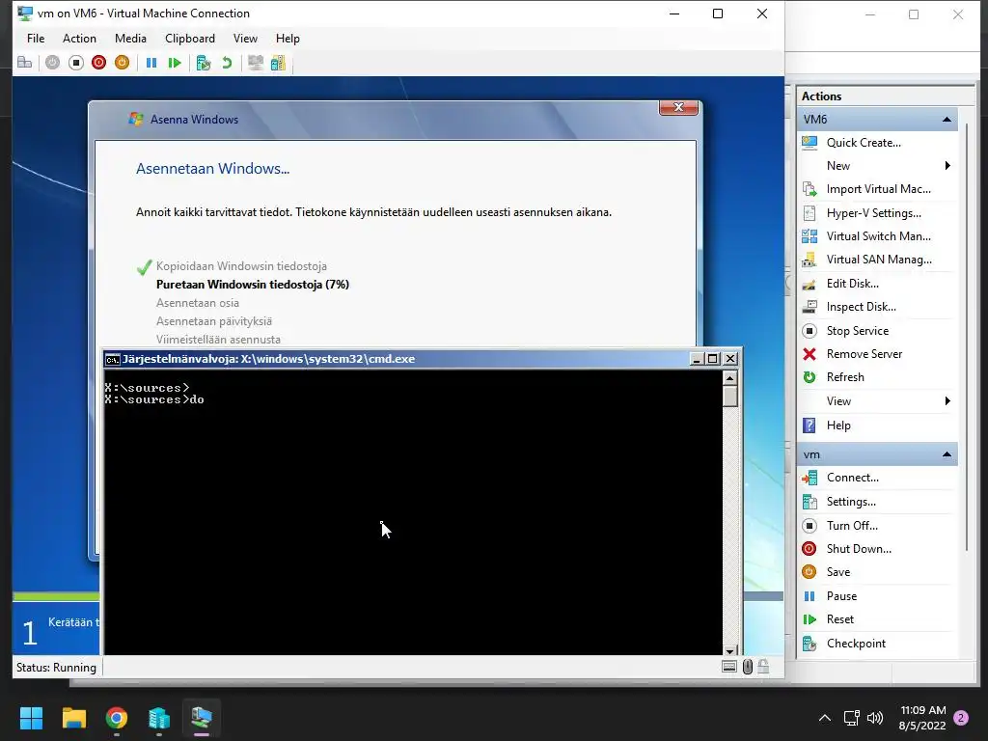988x741 pixels.
Task: Expand the View submenu in Actions pane
Action: coord(947,401)
